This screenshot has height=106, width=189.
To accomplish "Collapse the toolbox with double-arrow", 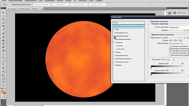I will click(x=2, y=8).
